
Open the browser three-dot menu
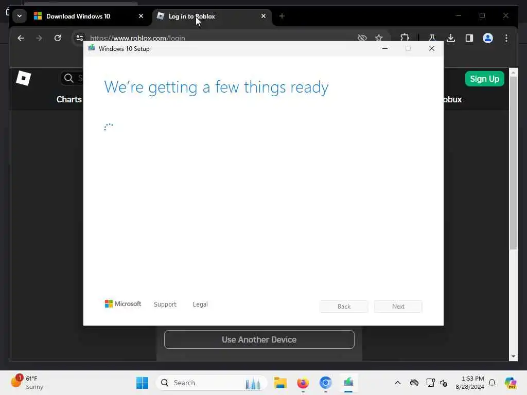click(506, 38)
